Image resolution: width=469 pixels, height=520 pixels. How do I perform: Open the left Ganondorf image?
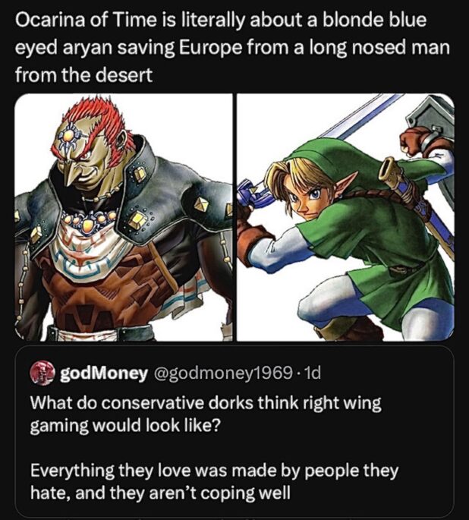click(x=123, y=217)
